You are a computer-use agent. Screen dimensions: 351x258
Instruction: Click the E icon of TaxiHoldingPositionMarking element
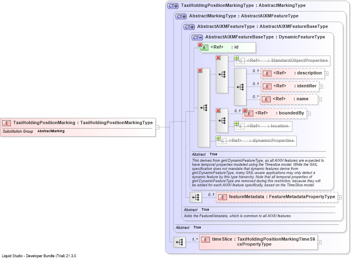(x=7, y=123)
